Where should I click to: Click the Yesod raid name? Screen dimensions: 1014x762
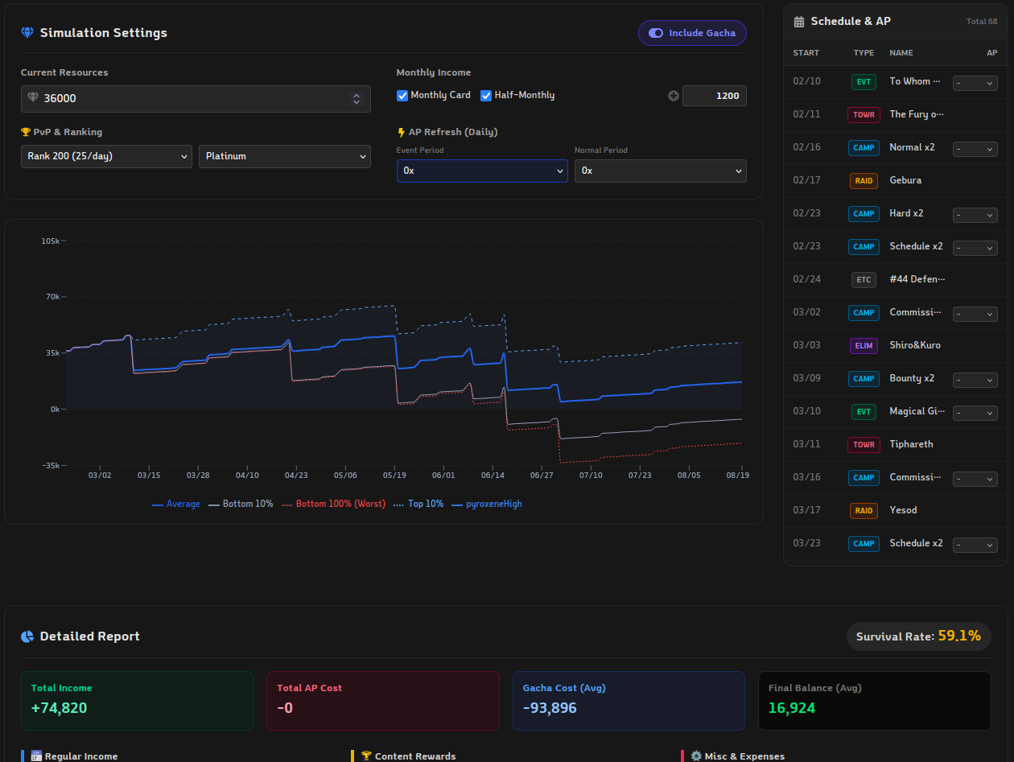pos(903,511)
